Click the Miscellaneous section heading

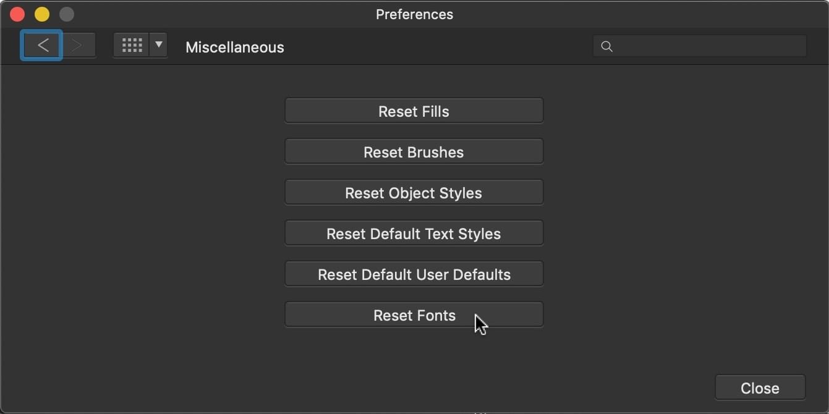point(235,47)
